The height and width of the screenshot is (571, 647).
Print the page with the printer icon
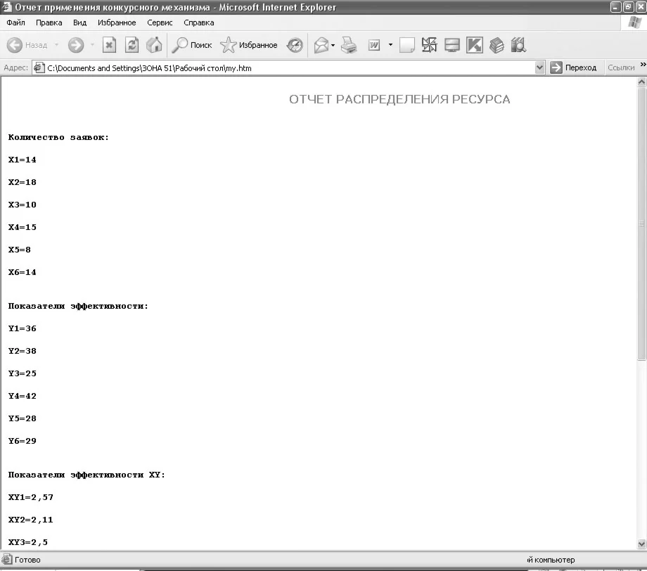349,45
